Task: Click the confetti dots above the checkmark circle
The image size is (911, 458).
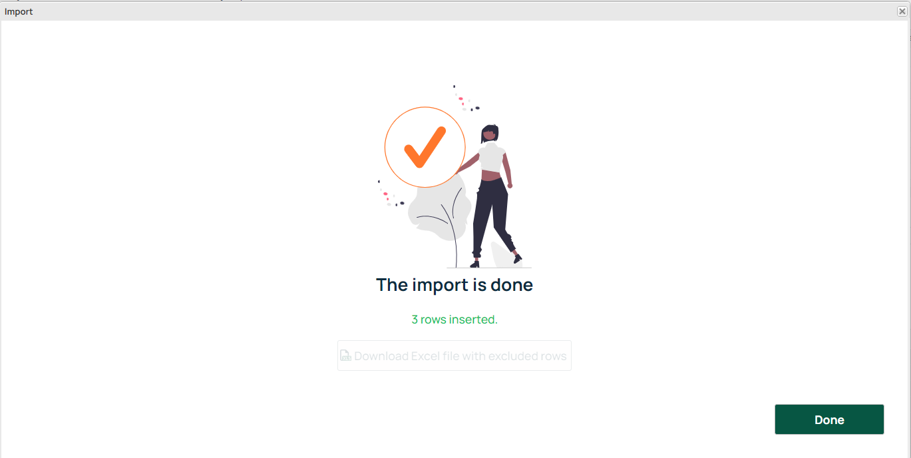Action: coord(466,99)
